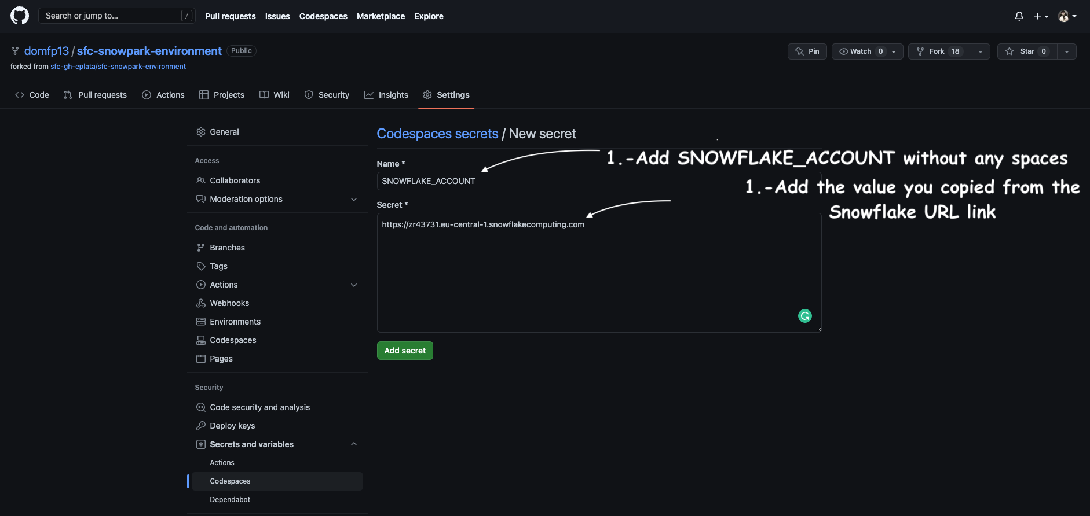Click the Webhooks icon
Viewport: 1090px width, 516px height.
(201, 303)
